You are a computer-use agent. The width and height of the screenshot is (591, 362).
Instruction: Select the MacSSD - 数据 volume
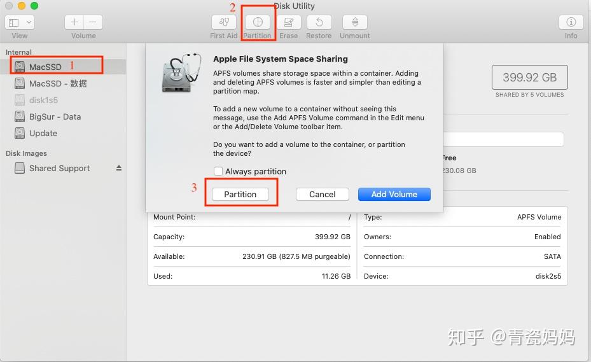click(x=64, y=83)
